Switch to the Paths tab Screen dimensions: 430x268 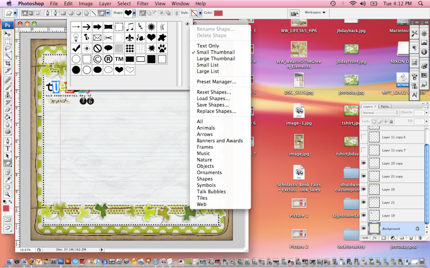385,106
